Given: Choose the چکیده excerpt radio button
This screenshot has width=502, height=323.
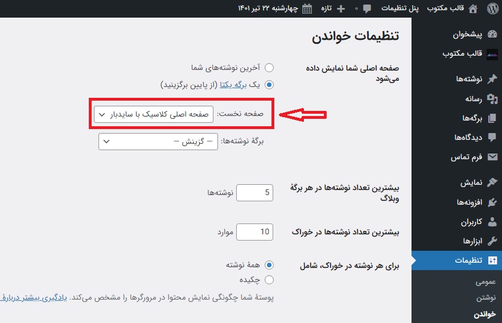Looking at the screenshot, I should (269, 279).
